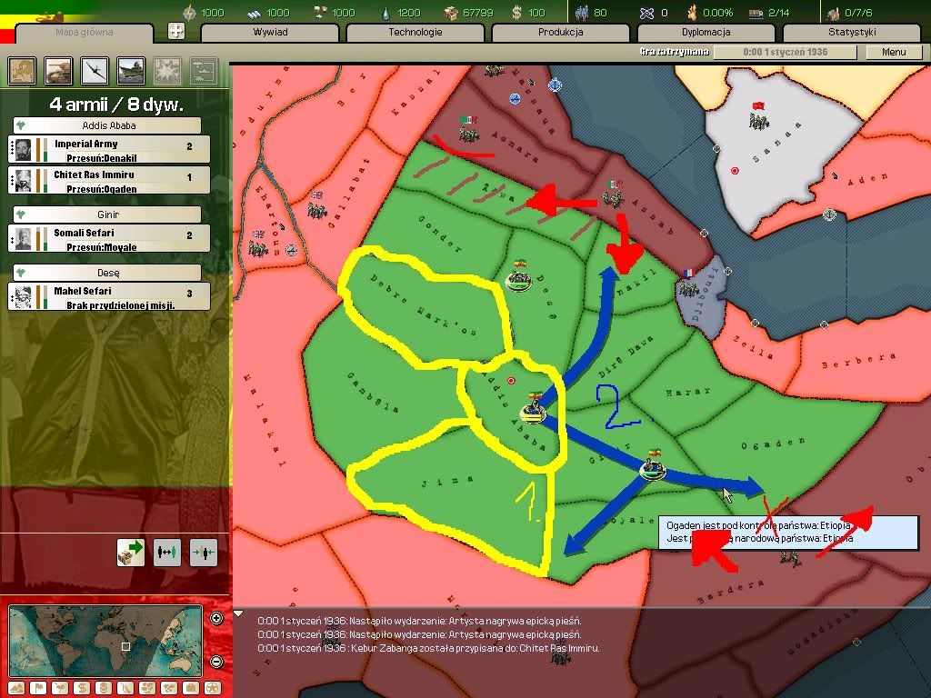The width and height of the screenshot is (931, 698).
Task: Click log line about Kebur Zabanga assignment
Action: pyautogui.click(x=428, y=648)
